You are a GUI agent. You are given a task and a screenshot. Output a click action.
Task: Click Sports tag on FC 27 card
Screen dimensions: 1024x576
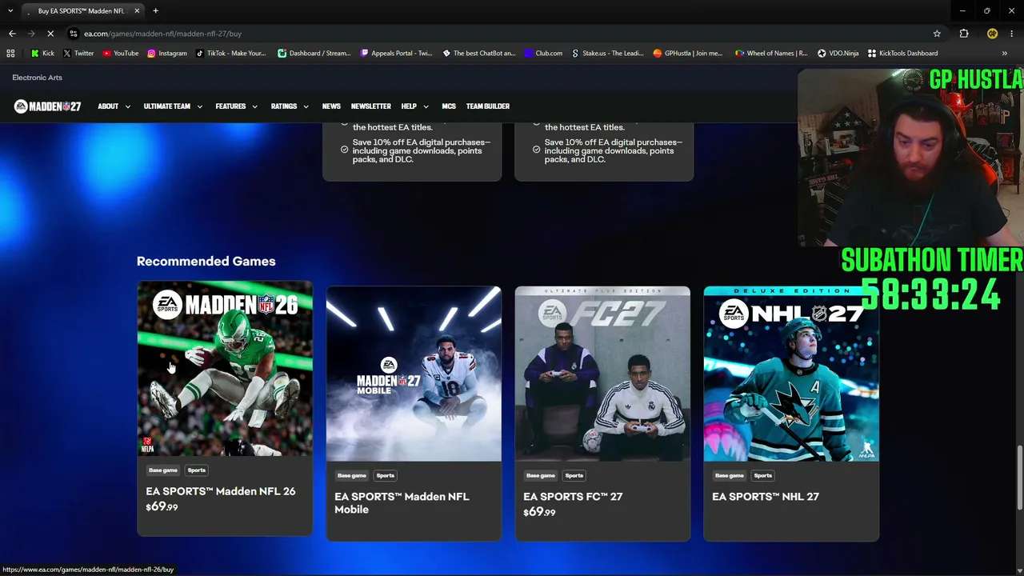(x=574, y=475)
